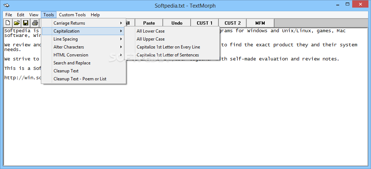Expand the Line Spacing submenu
371x169 pixels.
coord(83,39)
